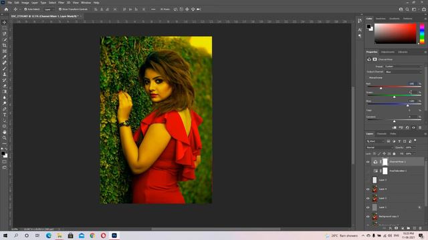Image resolution: width=428 pixels, height=240 pixels.
Task: Click the Green channel slider handle
Action: tap(394, 97)
